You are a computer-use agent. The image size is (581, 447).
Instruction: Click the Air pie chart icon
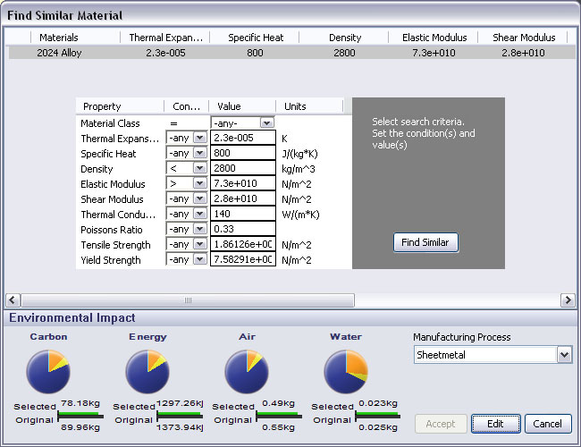[x=247, y=372]
